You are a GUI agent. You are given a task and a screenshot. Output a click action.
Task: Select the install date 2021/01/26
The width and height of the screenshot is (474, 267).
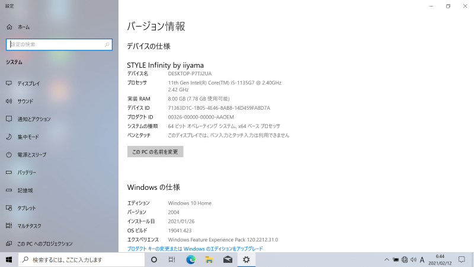pyautogui.click(x=181, y=221)
